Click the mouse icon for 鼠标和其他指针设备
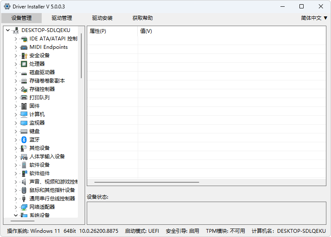331x237 pixels. click(24, 190)
